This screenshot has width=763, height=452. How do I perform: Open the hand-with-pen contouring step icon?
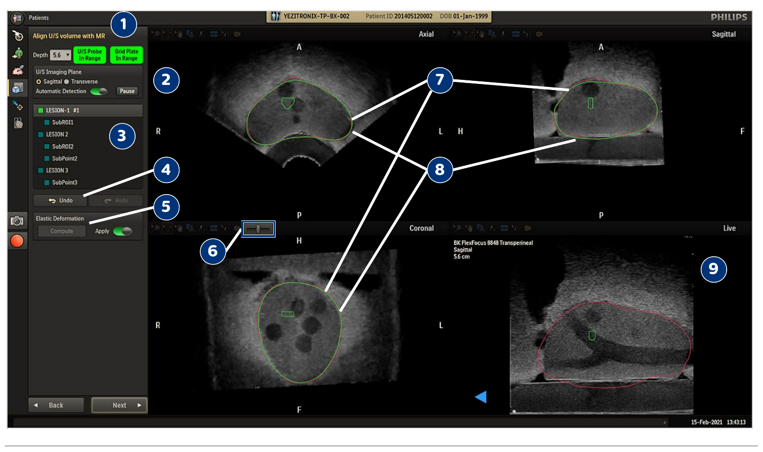click(x=18, y=70)
